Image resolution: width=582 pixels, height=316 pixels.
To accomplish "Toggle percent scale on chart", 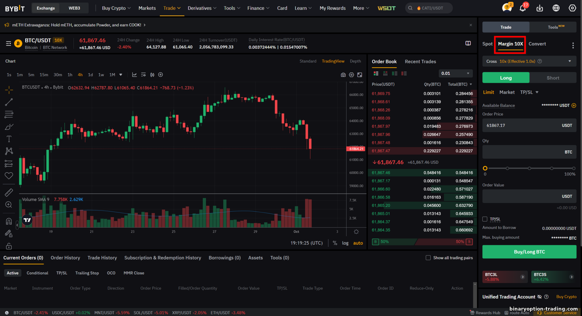I will tap(335, 243).
